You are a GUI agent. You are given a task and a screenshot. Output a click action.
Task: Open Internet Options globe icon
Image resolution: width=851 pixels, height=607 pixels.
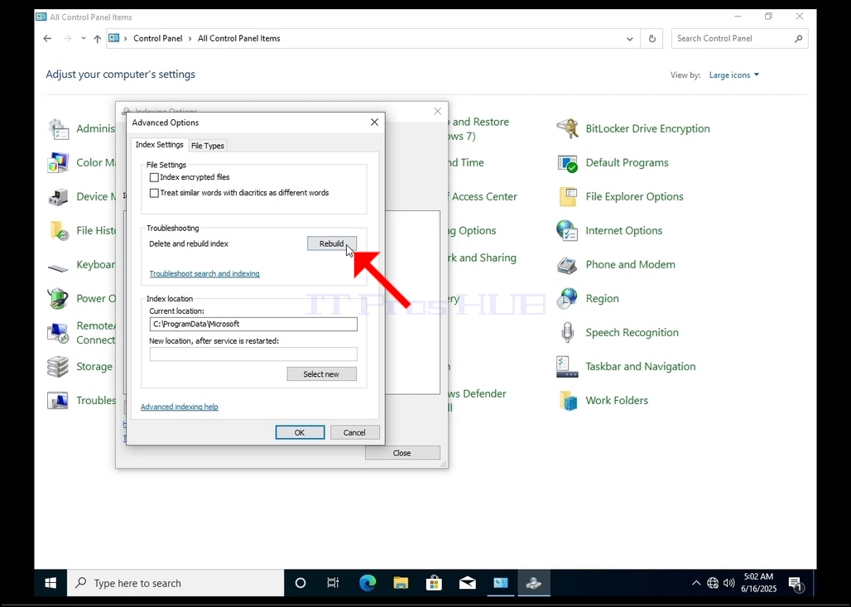[x=567, y=231]
